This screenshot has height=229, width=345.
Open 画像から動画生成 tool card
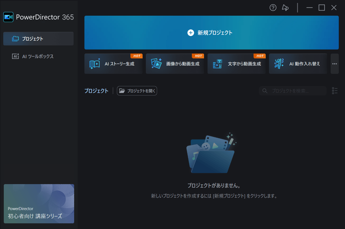tap(175, 64)
